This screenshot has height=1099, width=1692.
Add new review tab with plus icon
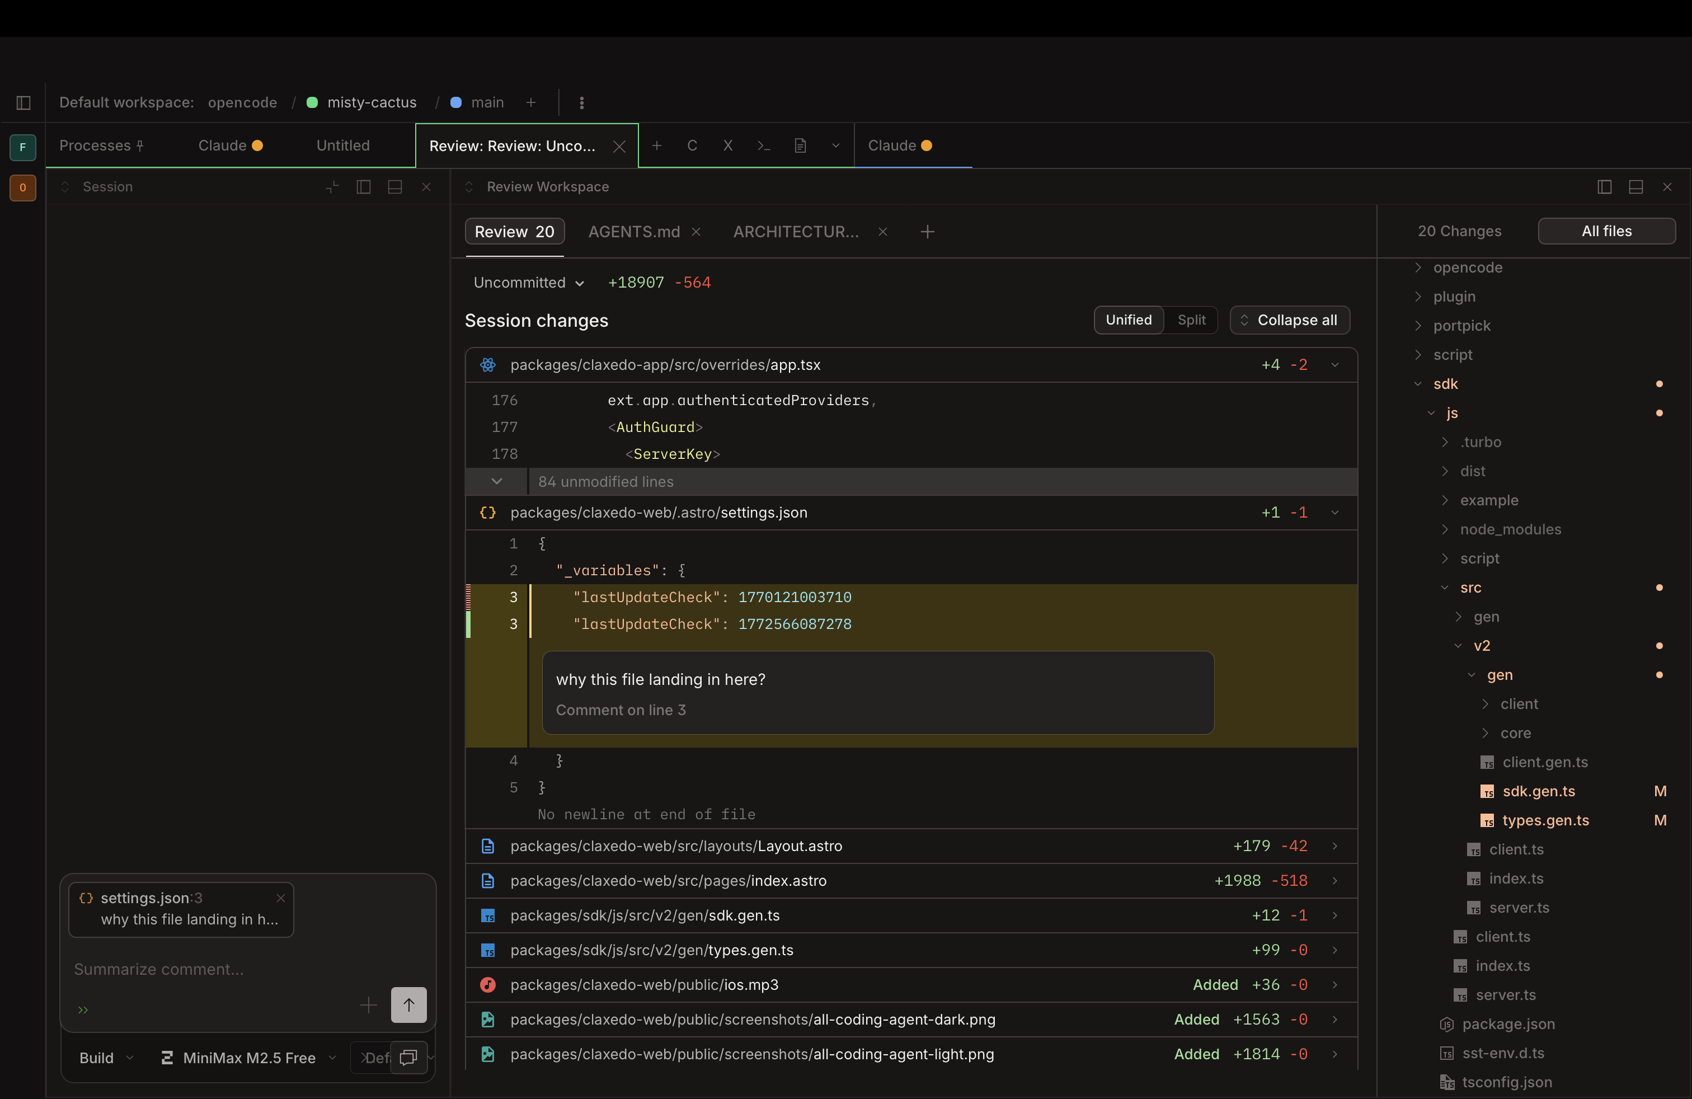(927, 232)
